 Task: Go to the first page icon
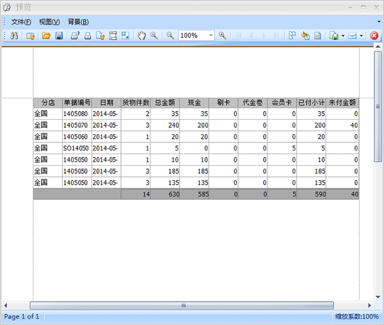coord(239,36)
